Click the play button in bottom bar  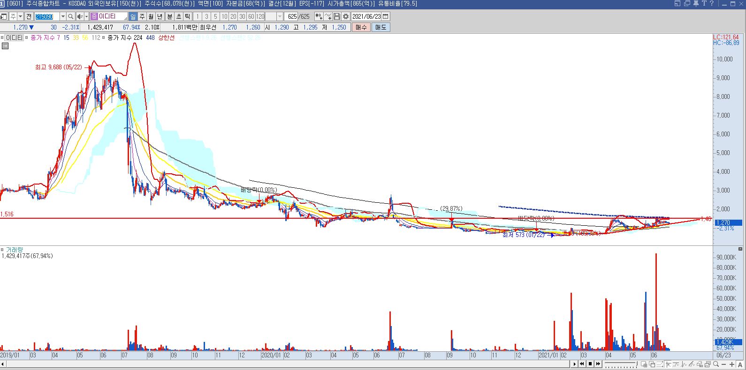click(x=575, y=364)
